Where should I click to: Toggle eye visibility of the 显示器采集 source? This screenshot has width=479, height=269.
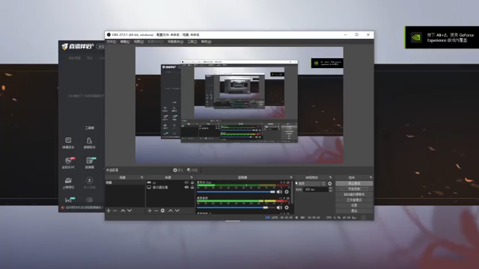(186, 187)
